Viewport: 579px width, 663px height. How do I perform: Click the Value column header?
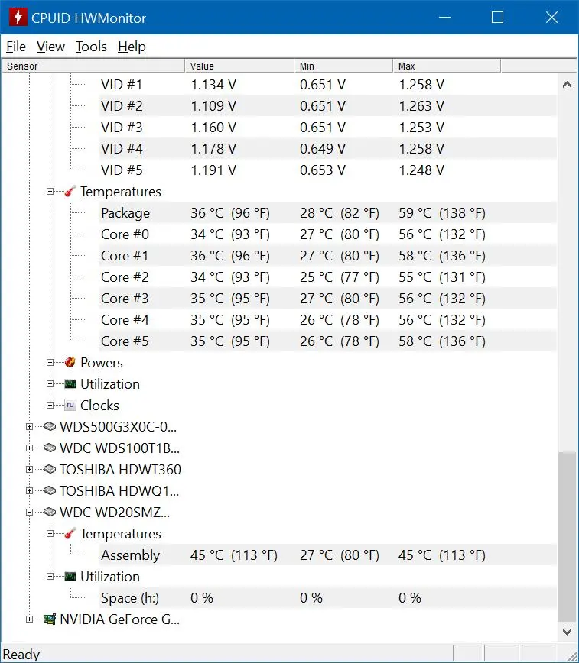click(239, 66)
